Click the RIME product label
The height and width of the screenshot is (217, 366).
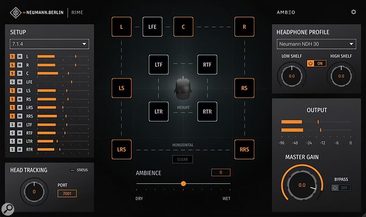(77, 12)
